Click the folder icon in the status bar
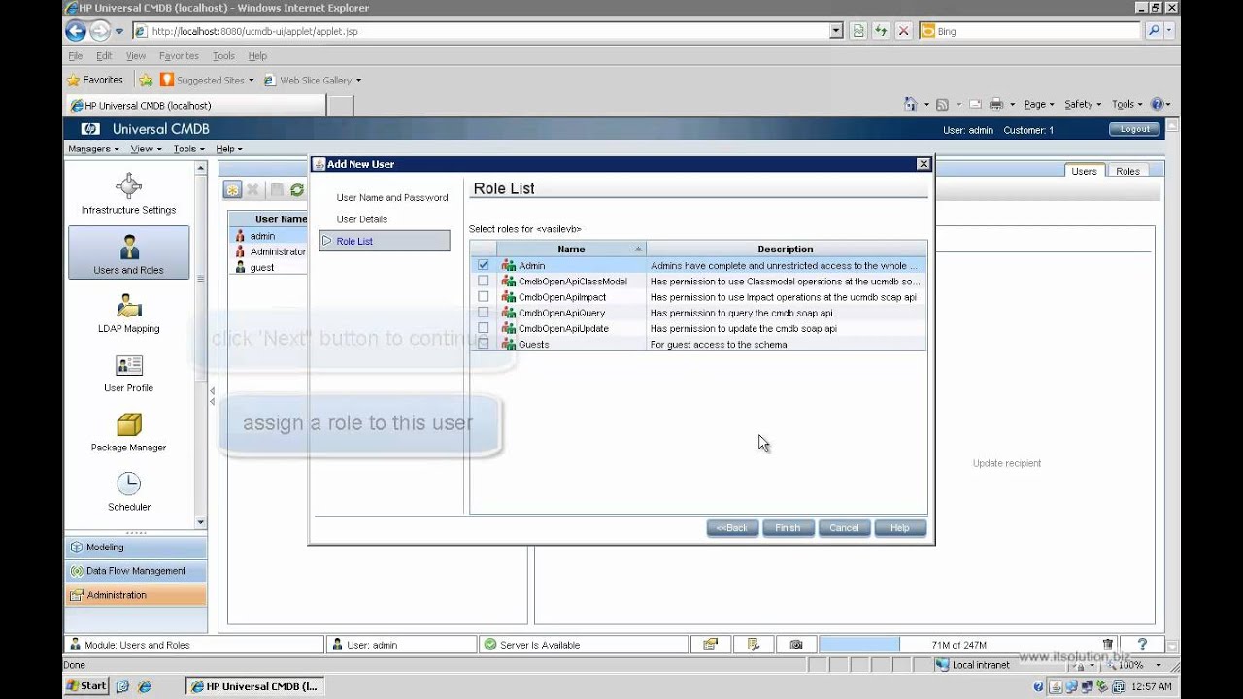The image size is (1243, 699). (711, 645)
